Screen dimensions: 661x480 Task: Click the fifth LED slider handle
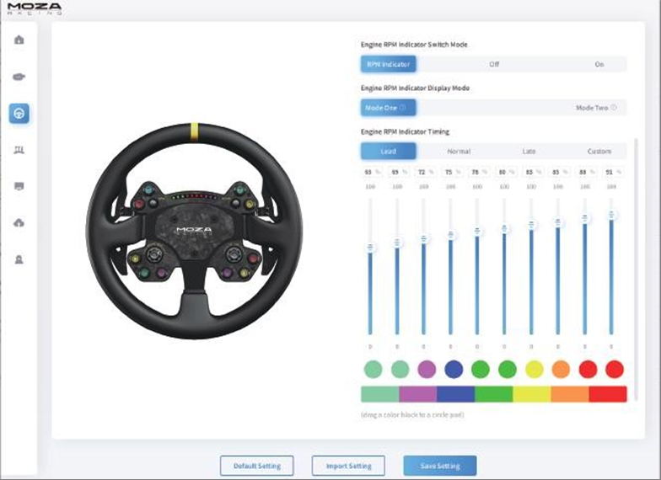pos(477,231)
